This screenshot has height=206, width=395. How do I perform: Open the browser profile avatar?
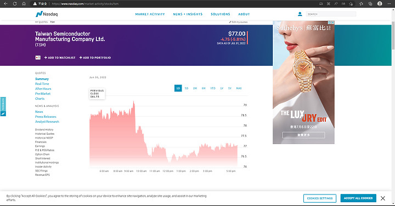[380, 4]
